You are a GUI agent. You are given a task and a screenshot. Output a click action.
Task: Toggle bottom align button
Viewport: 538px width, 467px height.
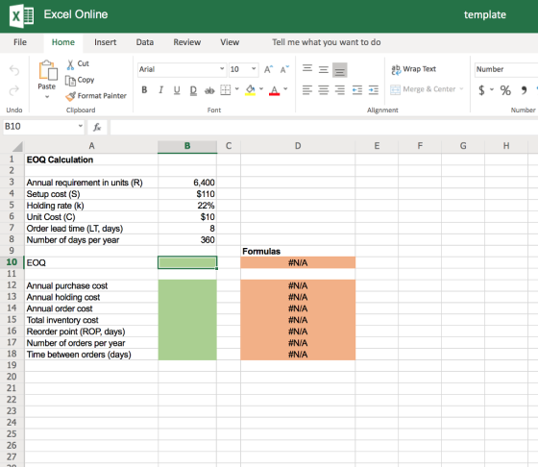pos(340,70)
